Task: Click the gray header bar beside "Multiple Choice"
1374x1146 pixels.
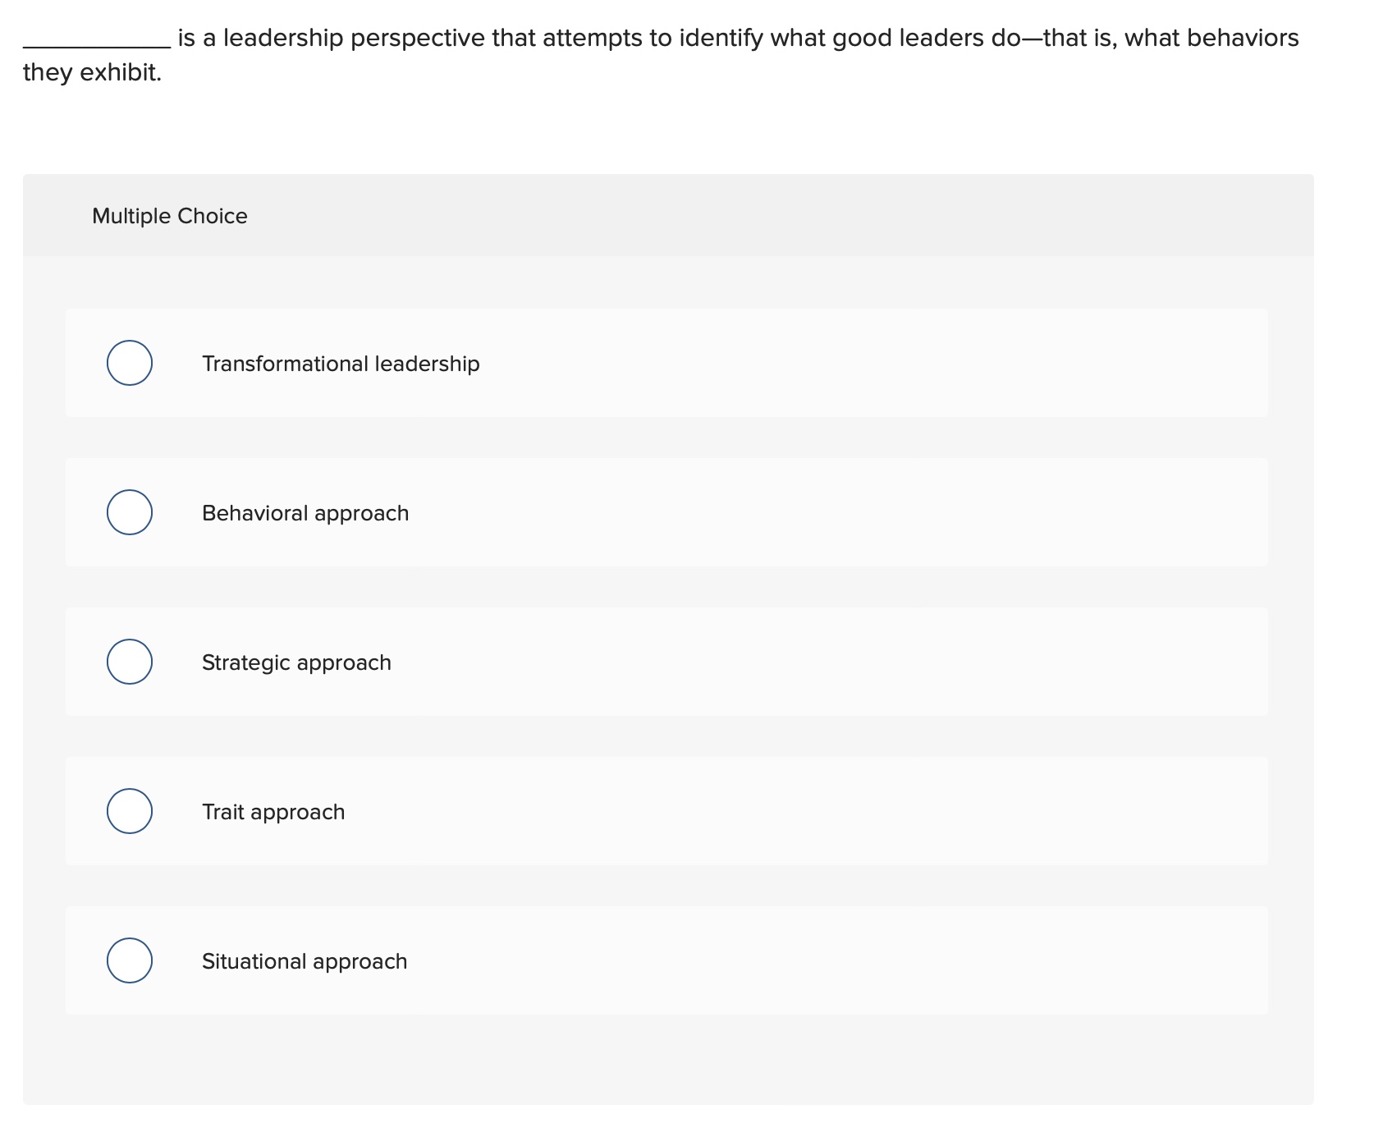Action: 739,215
